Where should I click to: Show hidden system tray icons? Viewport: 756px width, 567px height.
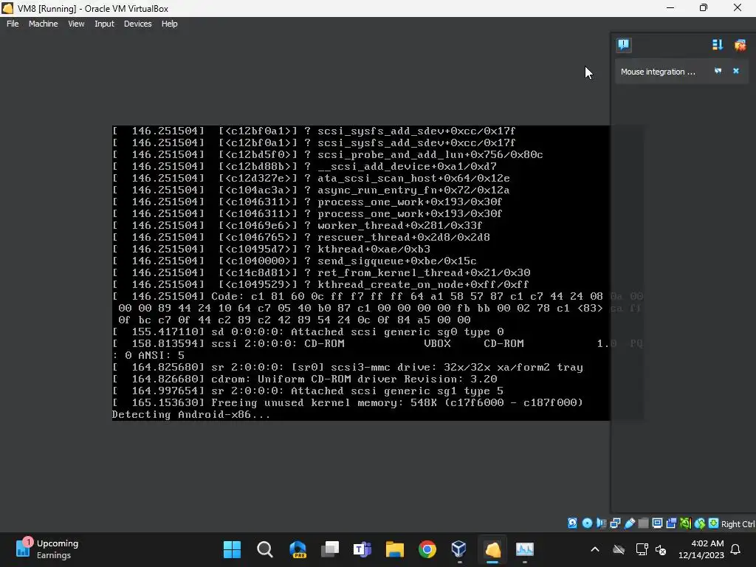595,549
